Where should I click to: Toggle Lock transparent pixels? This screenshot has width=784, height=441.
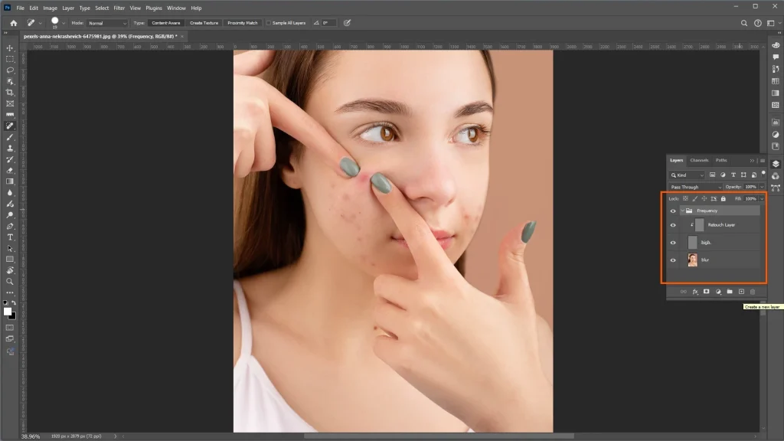(685, 198)
